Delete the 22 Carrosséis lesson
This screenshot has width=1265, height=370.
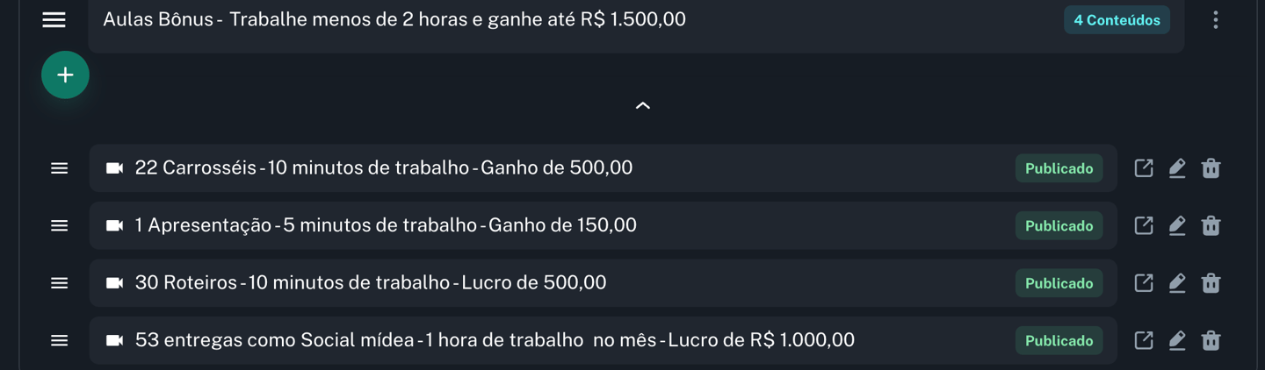coord(1211,168)
